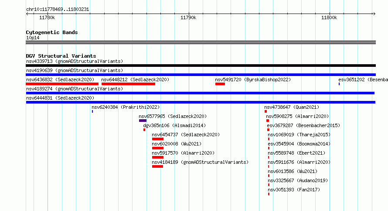Click the 11780k ruler label
The image size is (388, 211).
pos(47,17)
